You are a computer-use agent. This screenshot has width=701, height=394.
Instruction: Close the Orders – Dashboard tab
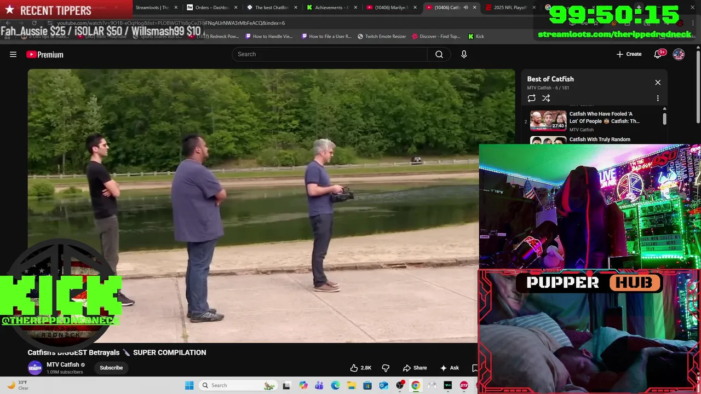point(235,8)
